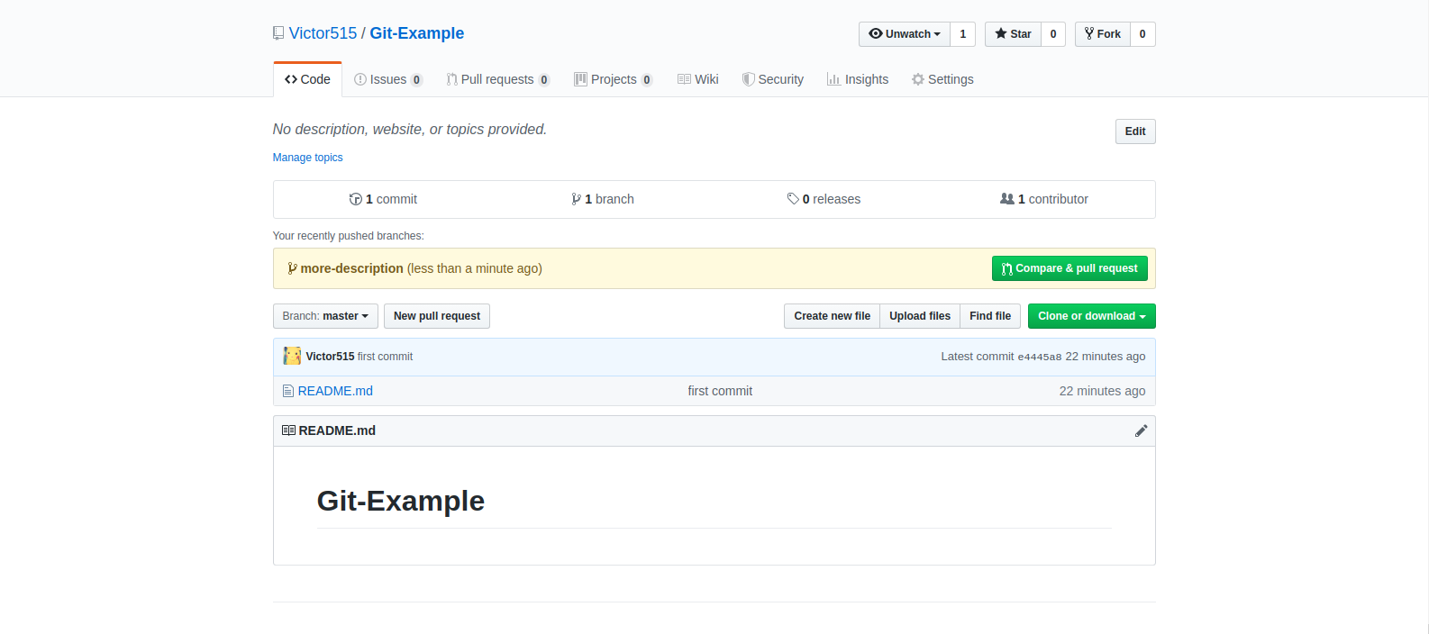The width and height of the screenshot is (1429, 634).
Task: Open the Insights tab
Action: pos(858,79)
